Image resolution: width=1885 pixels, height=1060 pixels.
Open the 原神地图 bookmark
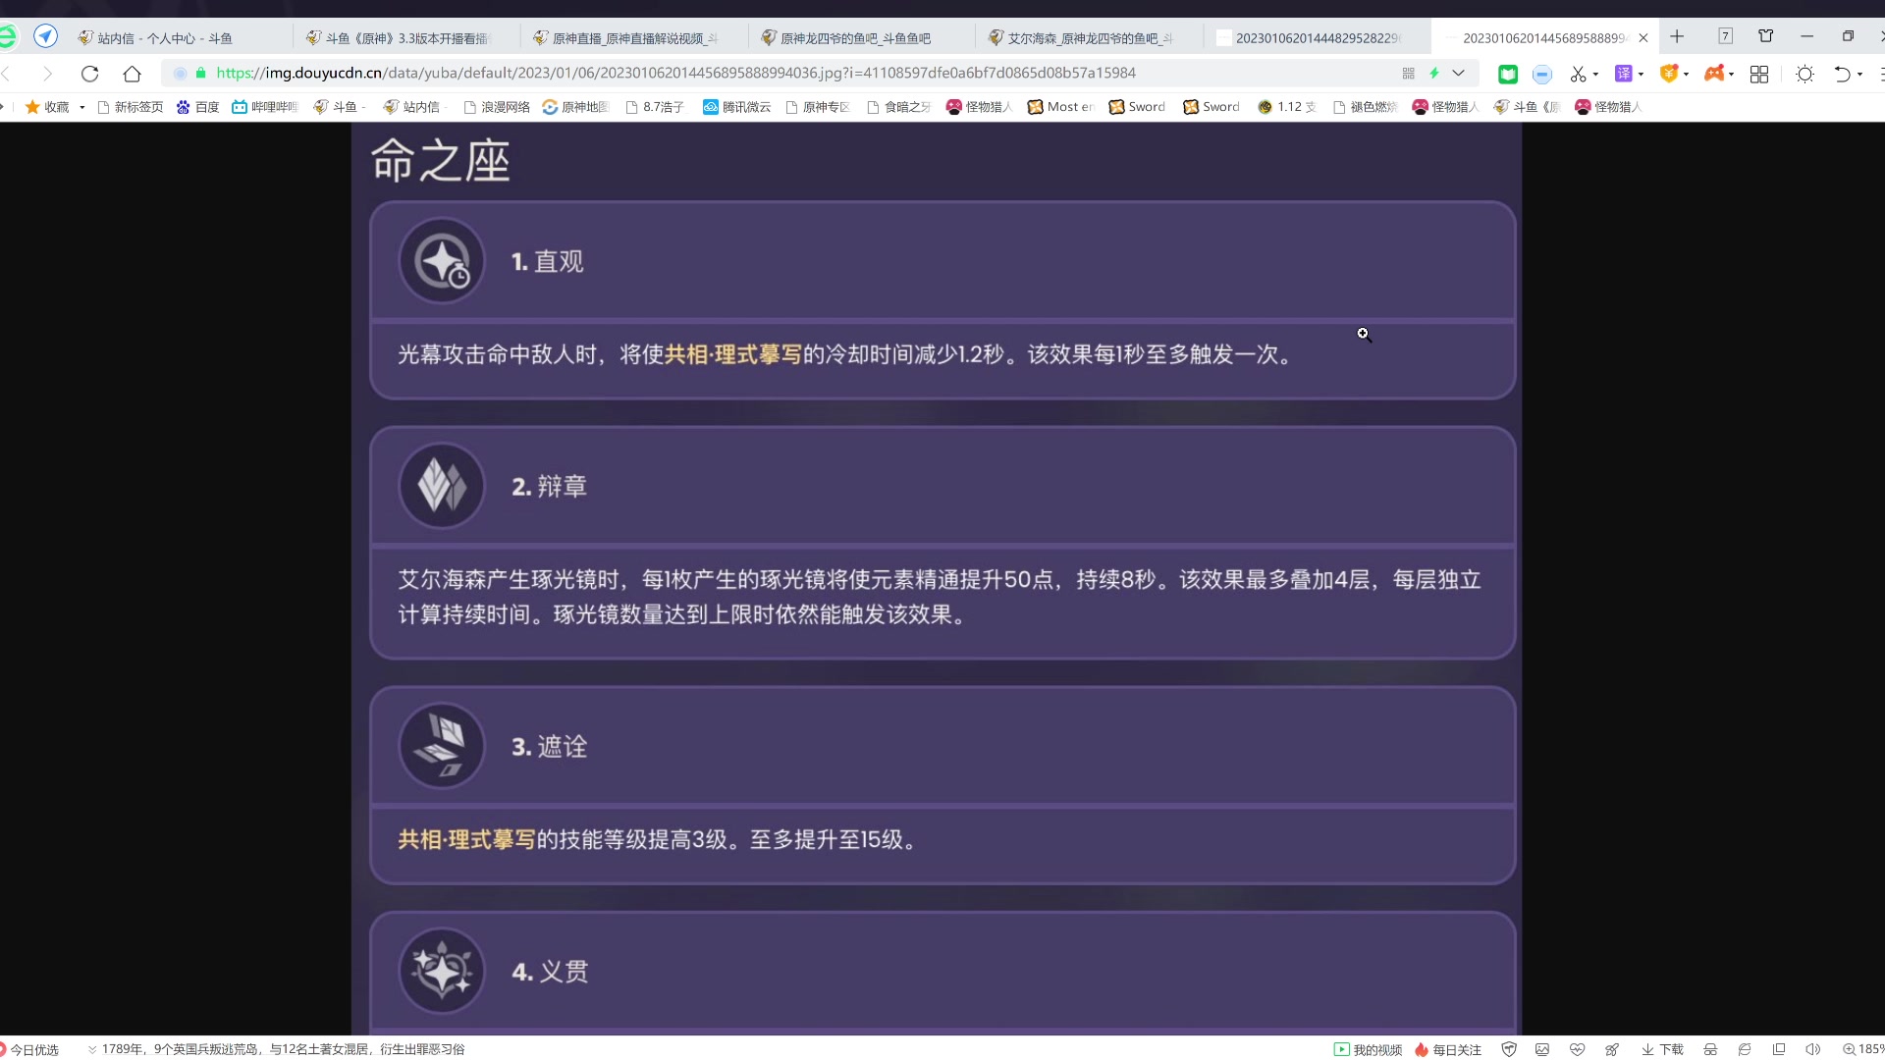pos(576,107)
